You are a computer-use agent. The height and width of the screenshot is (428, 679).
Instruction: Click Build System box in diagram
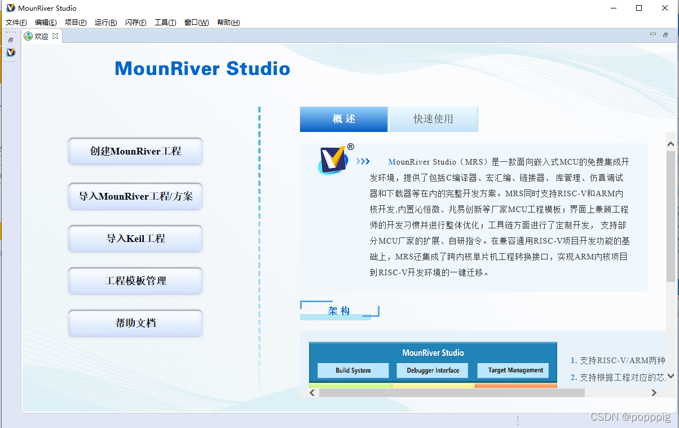353,370
